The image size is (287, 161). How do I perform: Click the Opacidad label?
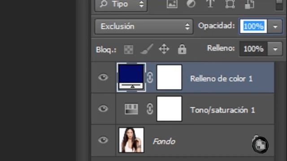coord(216,26)
